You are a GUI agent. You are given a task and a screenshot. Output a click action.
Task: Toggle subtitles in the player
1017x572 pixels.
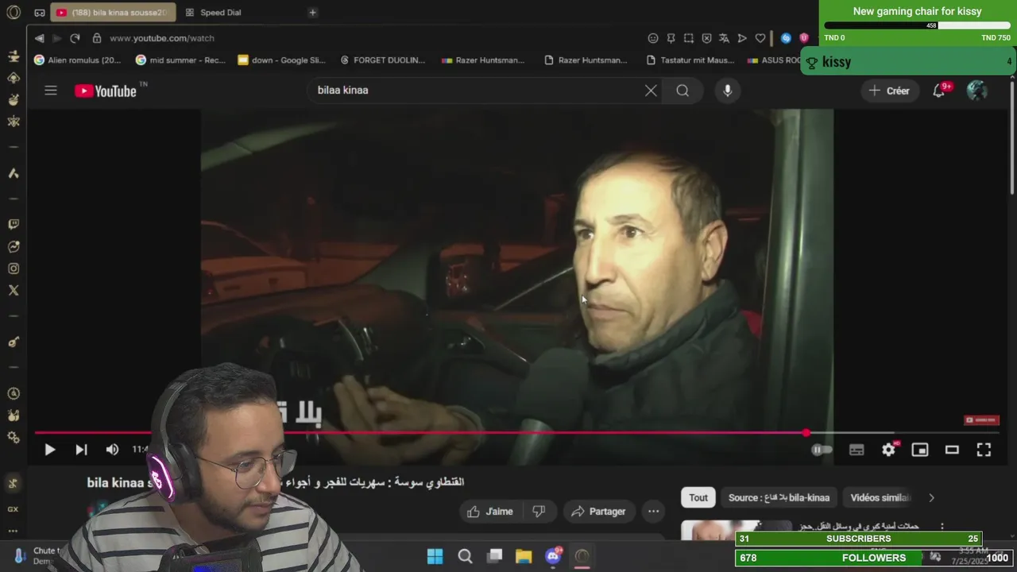[x=857, y=450]
